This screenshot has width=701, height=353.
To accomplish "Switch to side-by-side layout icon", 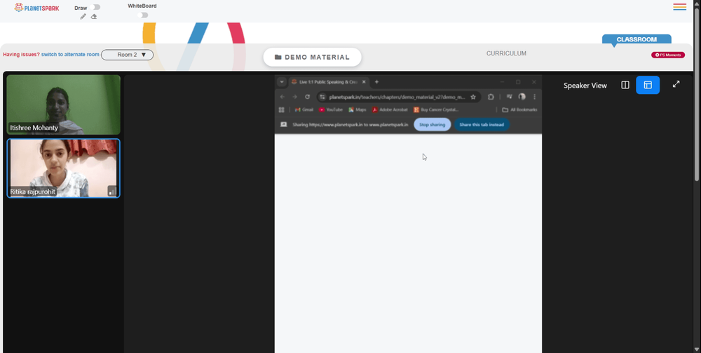I will (625, 85).
